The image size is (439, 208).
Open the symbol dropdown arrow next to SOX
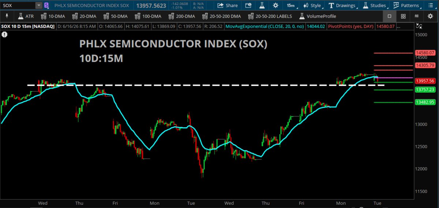coord(38,5)
